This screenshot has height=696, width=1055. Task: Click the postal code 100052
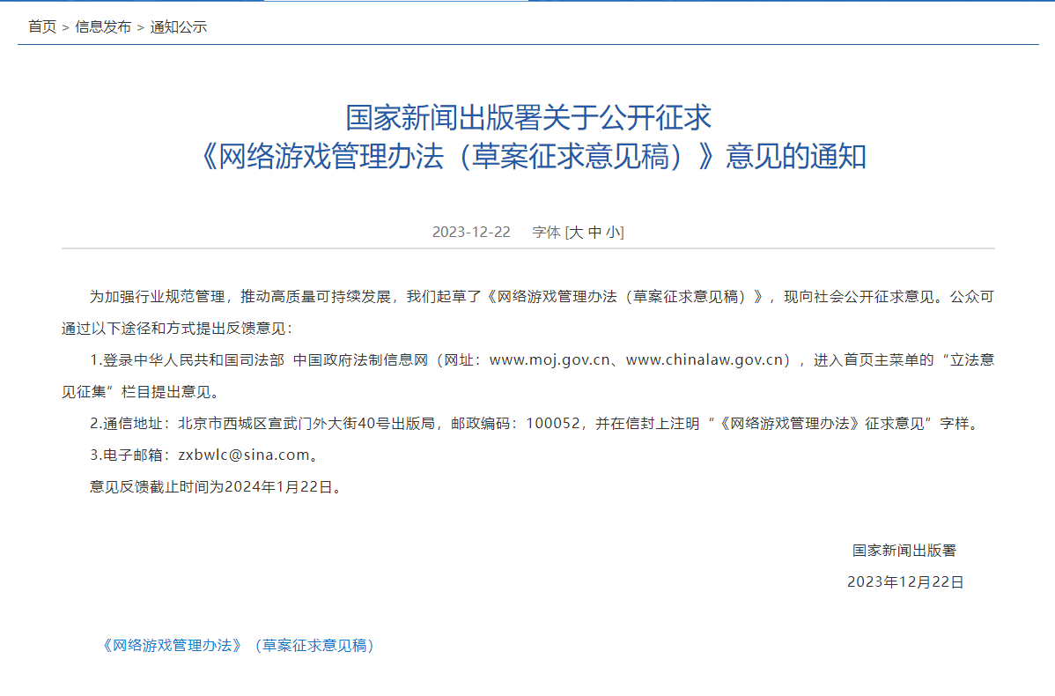coord(552,424)
